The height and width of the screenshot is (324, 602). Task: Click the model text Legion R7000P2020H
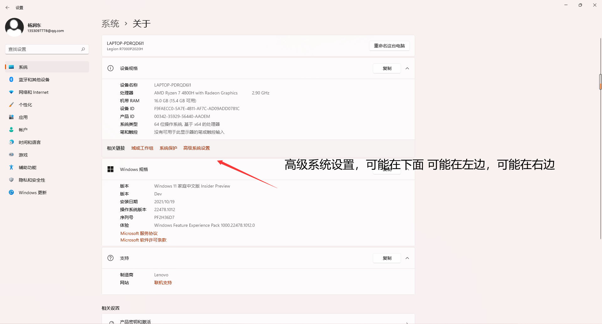coord(125,49)
